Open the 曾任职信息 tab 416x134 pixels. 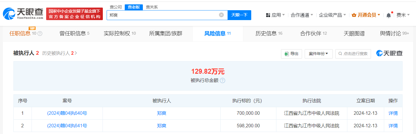74,33
